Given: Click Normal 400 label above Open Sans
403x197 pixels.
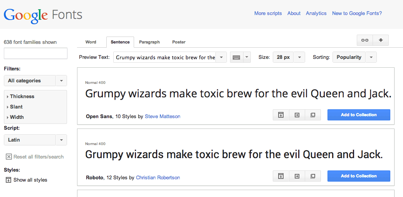Looking at the screenshot, I should pyautogui.click(x=95, y=83).
